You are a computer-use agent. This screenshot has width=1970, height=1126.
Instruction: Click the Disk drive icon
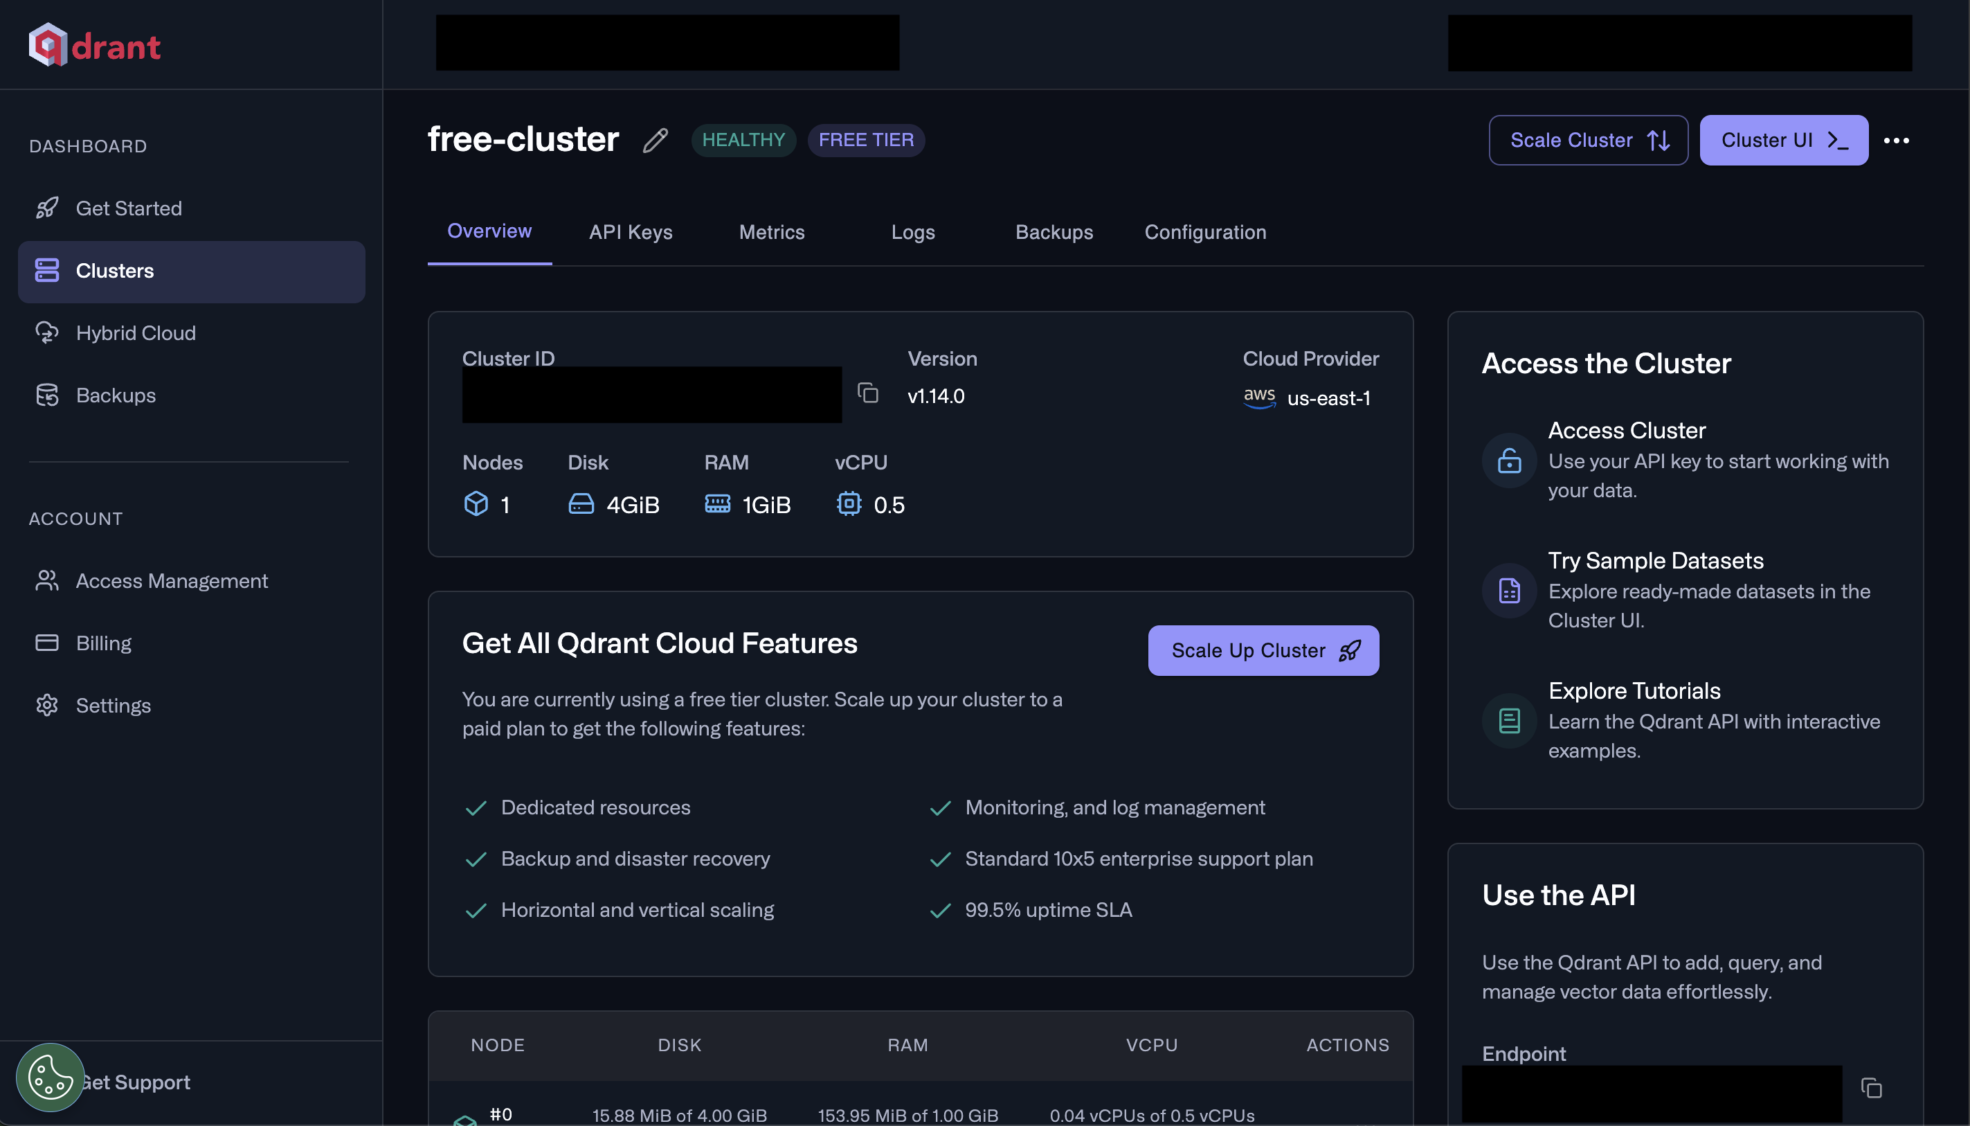[581, 504]
